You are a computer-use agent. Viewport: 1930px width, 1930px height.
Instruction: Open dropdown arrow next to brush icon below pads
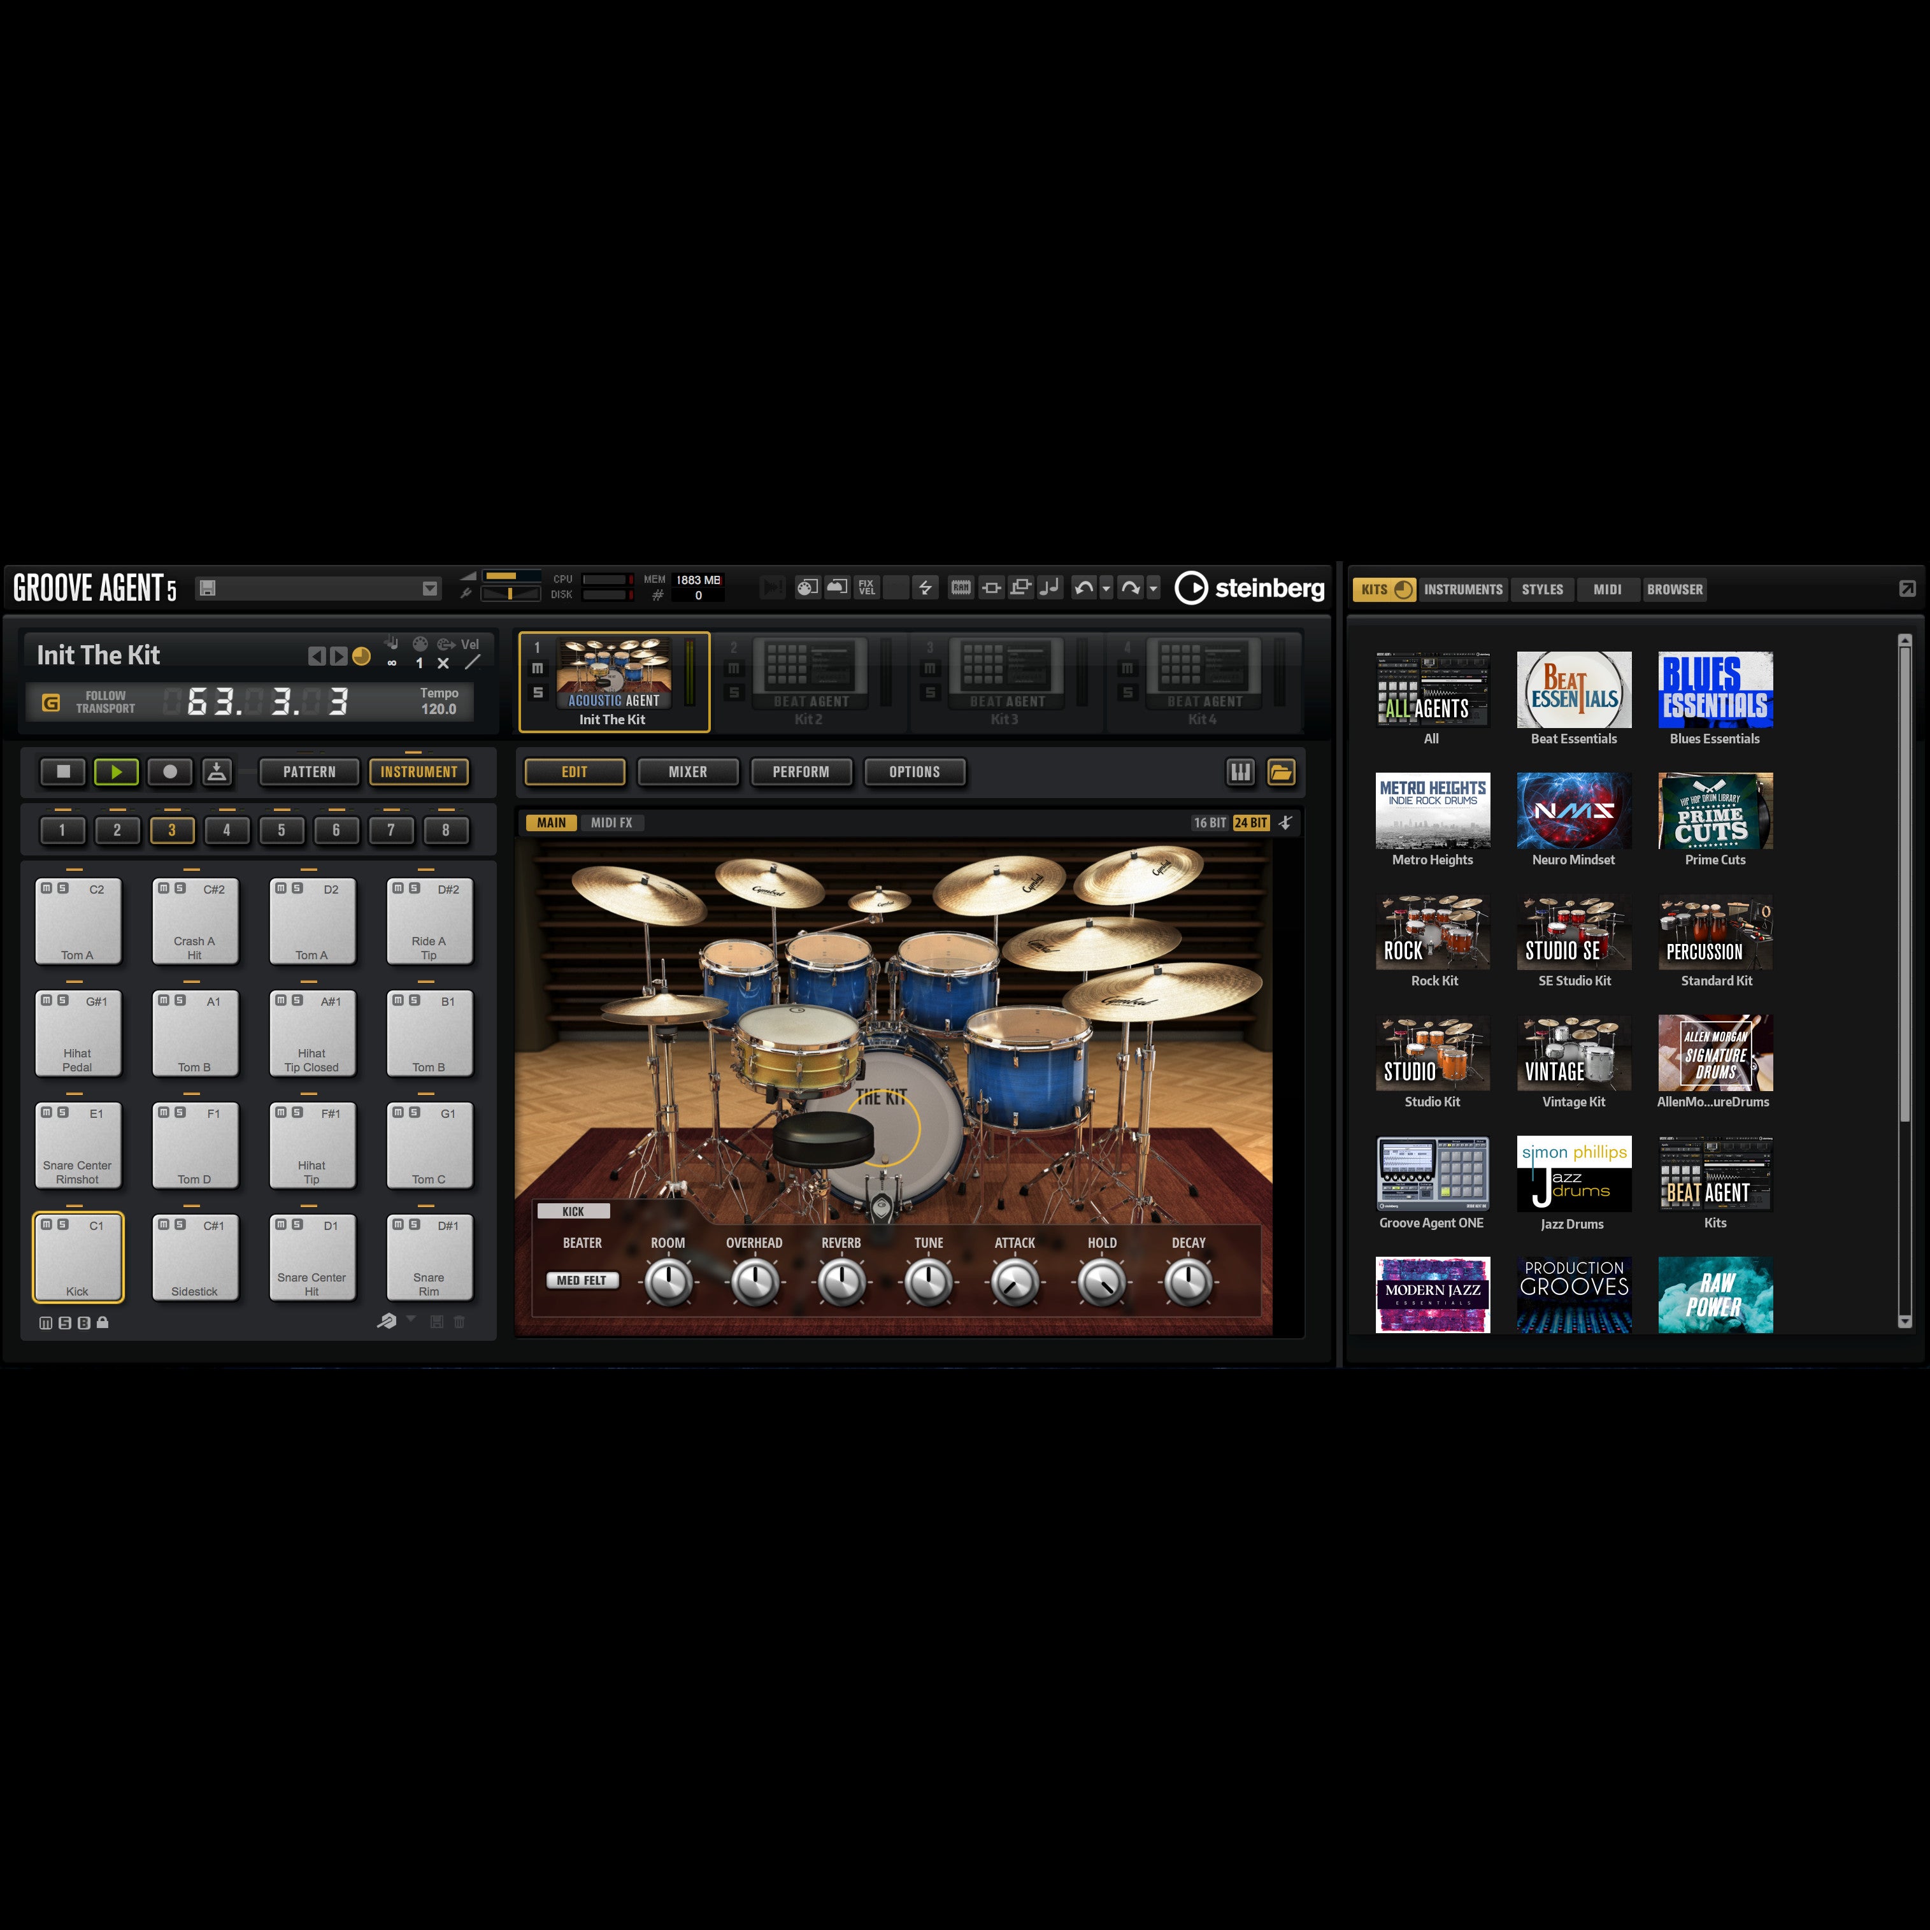point(411,1320)
